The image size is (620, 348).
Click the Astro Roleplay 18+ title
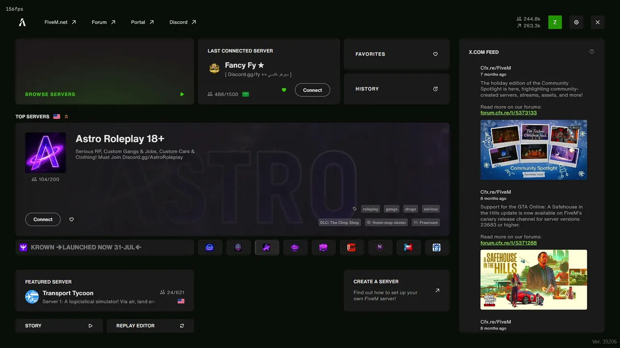click(120, 139)
